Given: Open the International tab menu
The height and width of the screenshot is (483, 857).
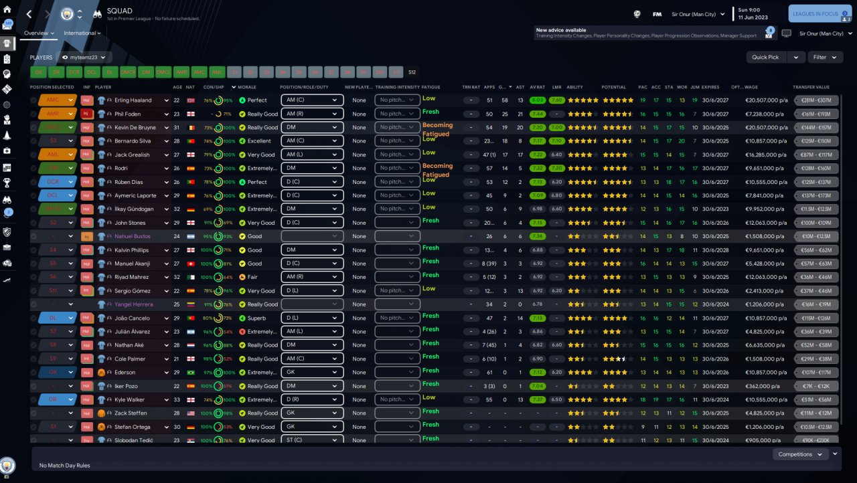Looking at the screenshot, I should point(82,33).
